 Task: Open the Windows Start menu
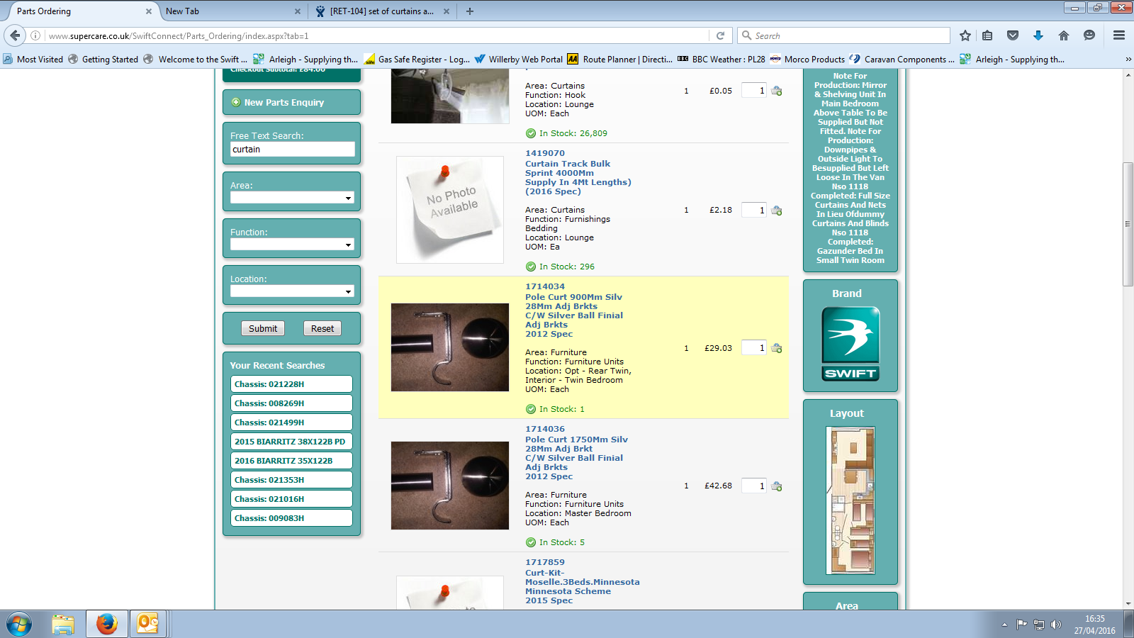(x=19, y=625)
